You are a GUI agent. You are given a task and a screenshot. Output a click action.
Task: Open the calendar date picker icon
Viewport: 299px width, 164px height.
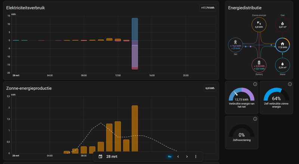[x=100, y=157]
